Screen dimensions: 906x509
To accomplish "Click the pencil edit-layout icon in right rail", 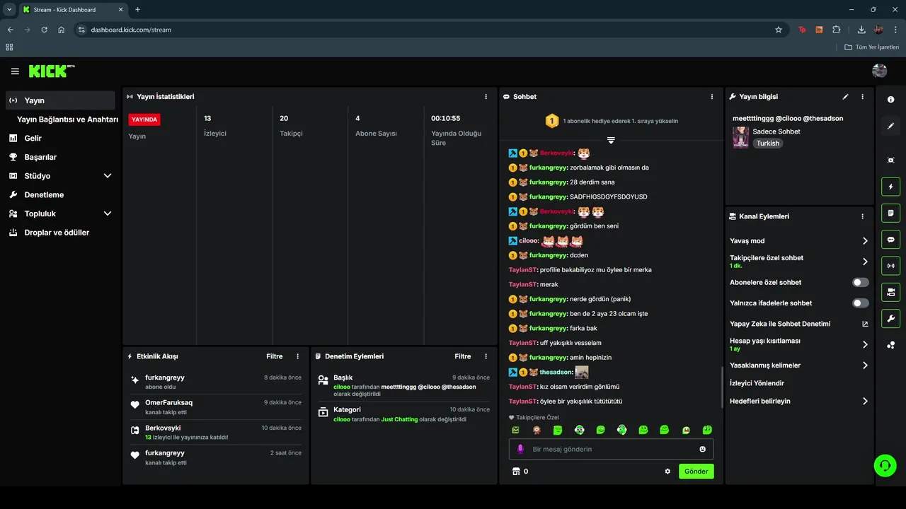I will [890, 126].
